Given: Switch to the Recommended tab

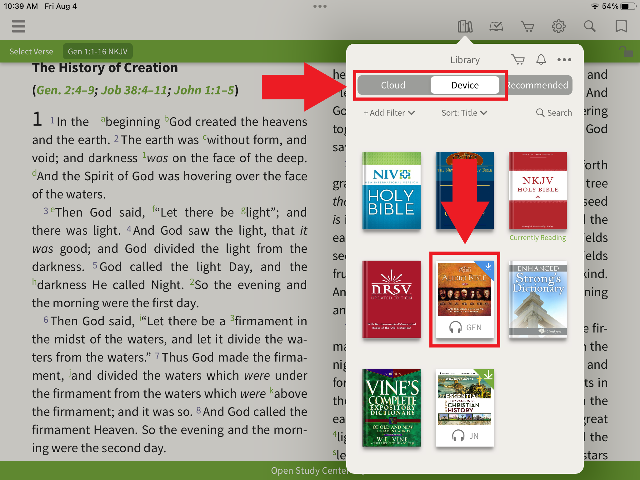Looking at the screenshot, I should (537, 85).
